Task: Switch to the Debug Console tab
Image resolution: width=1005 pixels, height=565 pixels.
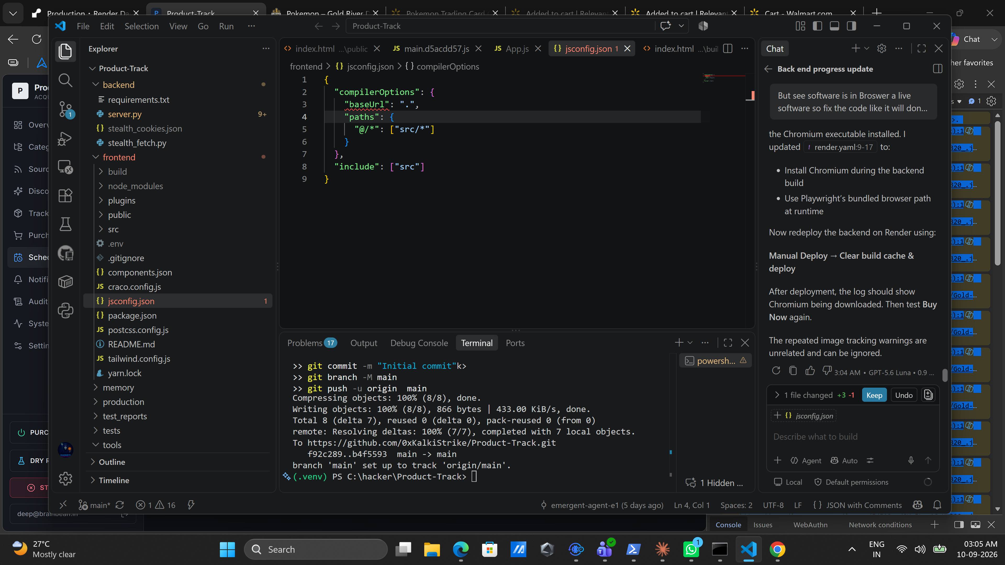Action: 419,343
